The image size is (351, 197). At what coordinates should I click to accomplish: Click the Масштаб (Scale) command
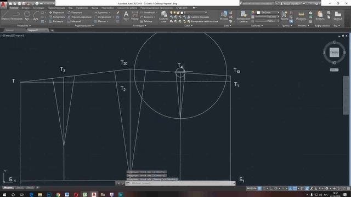75,21
